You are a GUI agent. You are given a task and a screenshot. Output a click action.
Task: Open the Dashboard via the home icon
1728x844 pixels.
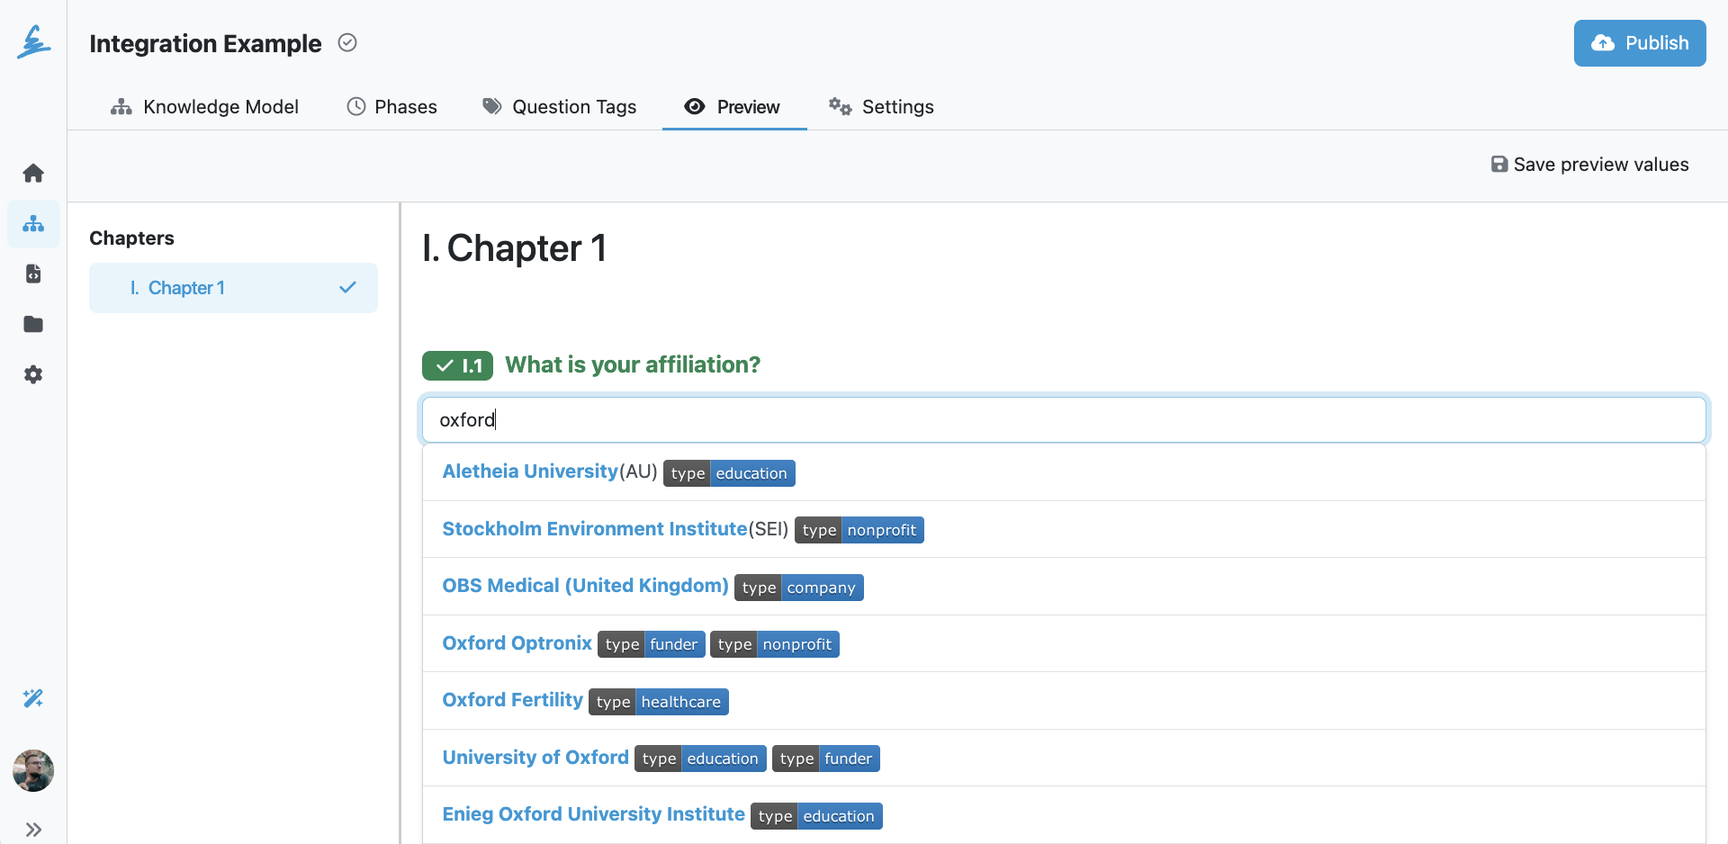(33, 173)
